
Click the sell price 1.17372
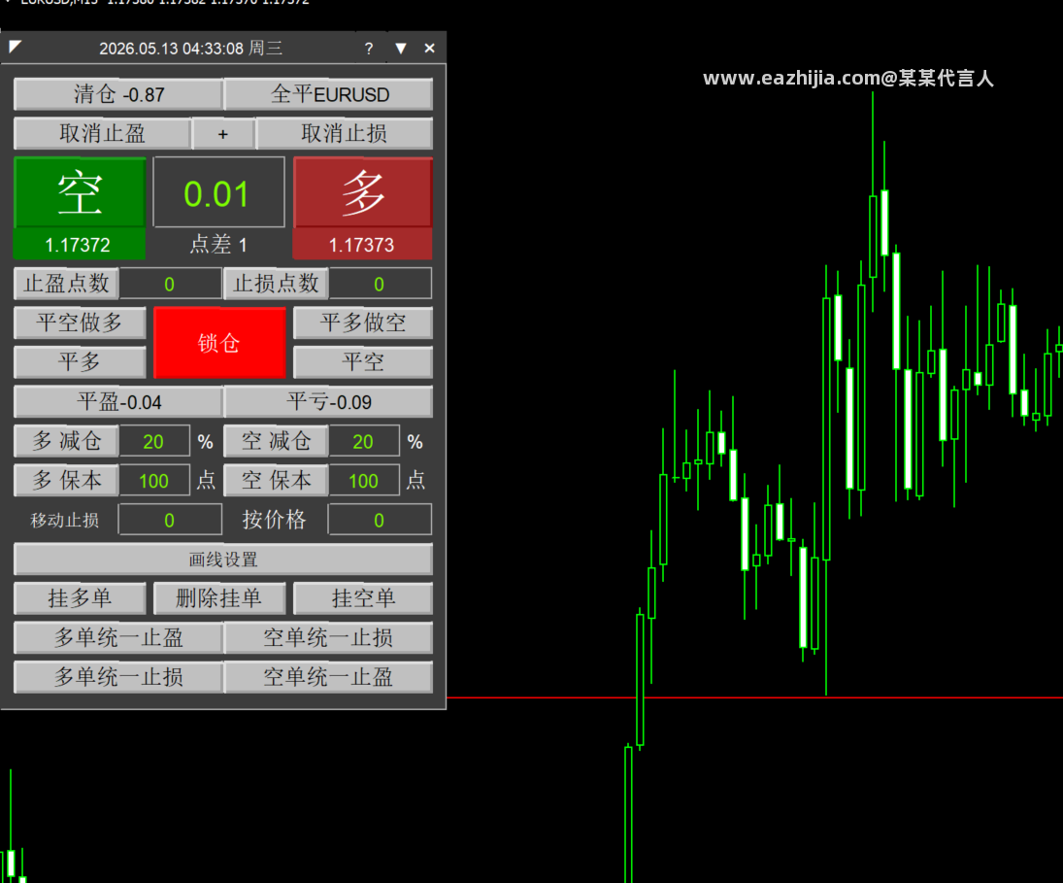pos(78,244)
